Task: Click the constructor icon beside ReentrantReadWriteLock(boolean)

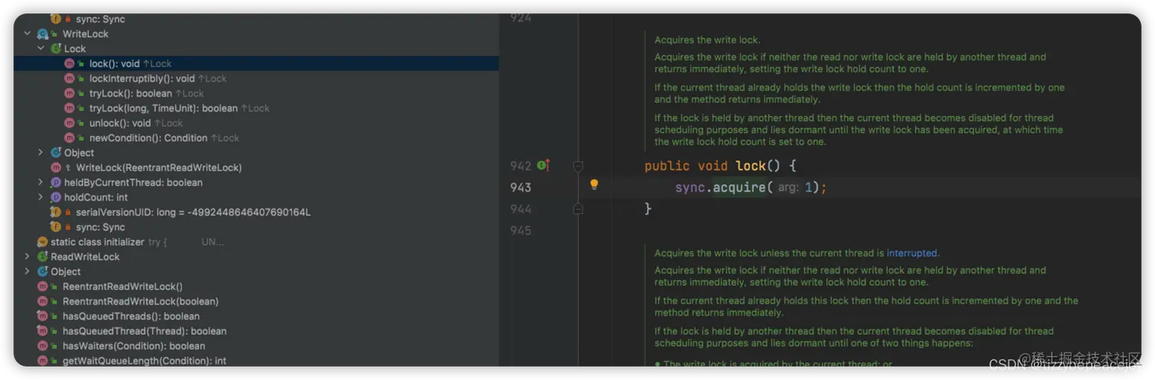Action: (43, 301)
